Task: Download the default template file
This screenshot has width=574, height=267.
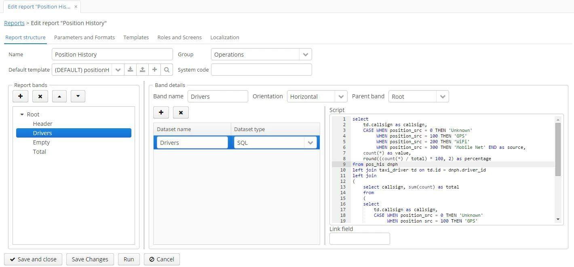Action: click(130, 70)
